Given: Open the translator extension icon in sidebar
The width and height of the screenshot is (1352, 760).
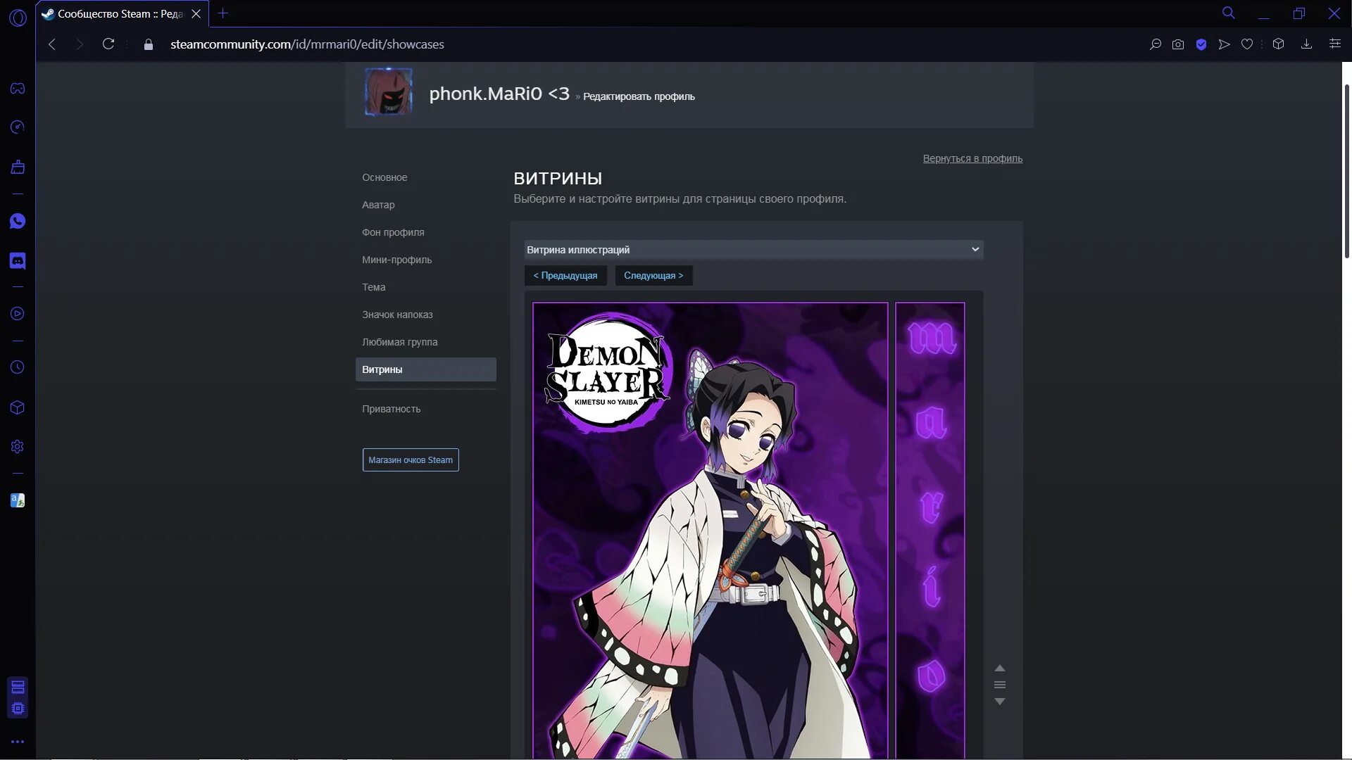Looking at the screenshot, I should point(18,500).
